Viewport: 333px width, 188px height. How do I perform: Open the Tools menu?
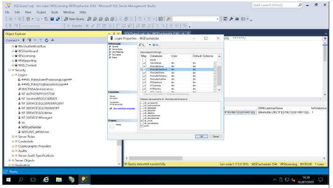point(55,12)
